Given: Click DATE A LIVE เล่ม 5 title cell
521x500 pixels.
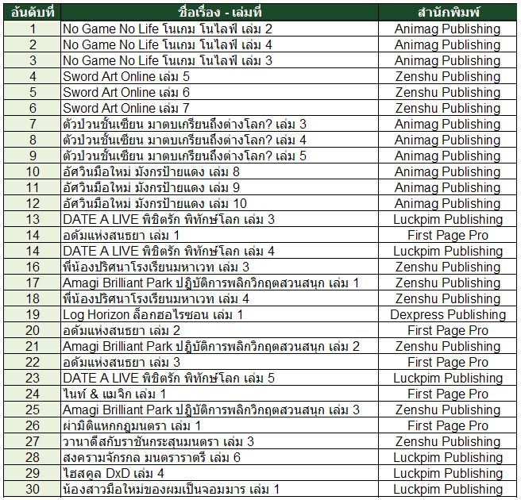Looking at the screenshot, I should point(220,378).
